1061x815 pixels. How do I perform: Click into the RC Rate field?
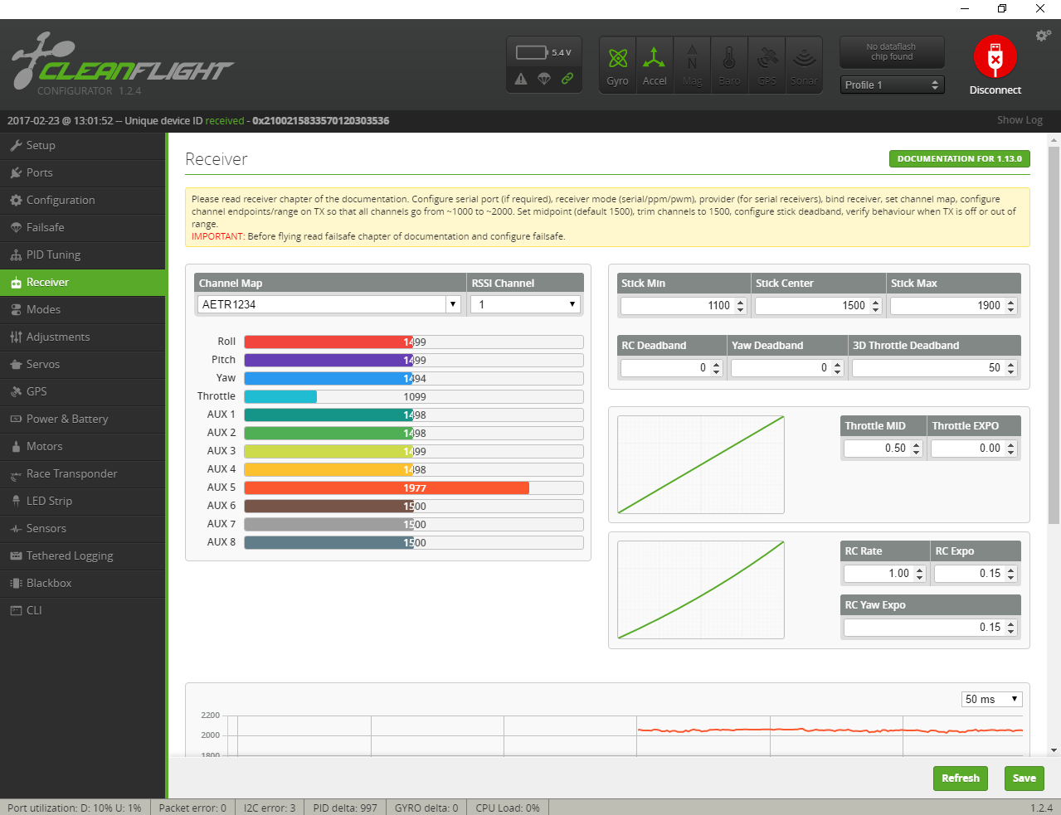pyautogui.click(x=885, y=574)
